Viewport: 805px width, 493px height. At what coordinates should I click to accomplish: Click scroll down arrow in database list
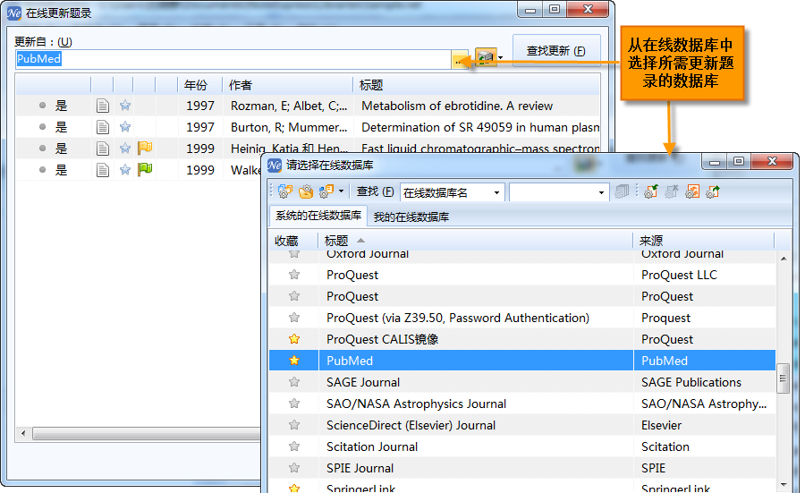tap(784, 484)
